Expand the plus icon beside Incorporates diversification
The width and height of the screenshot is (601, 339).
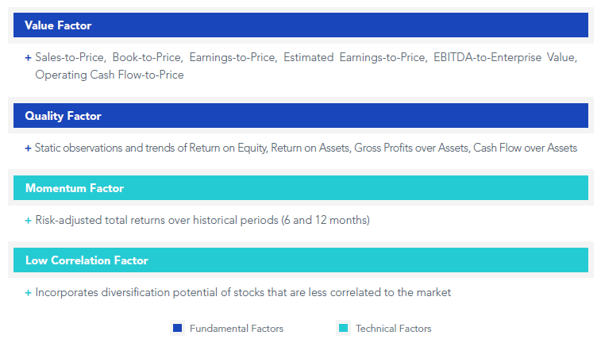pos(28,293)
